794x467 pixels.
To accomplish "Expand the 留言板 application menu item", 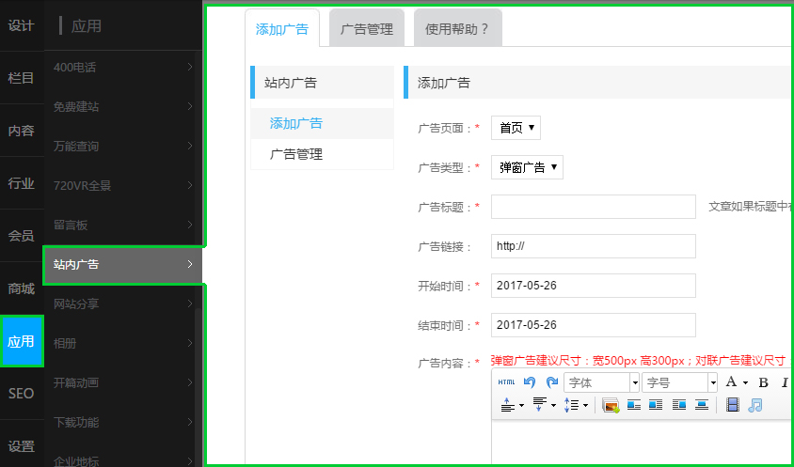I will click(122, 226).
